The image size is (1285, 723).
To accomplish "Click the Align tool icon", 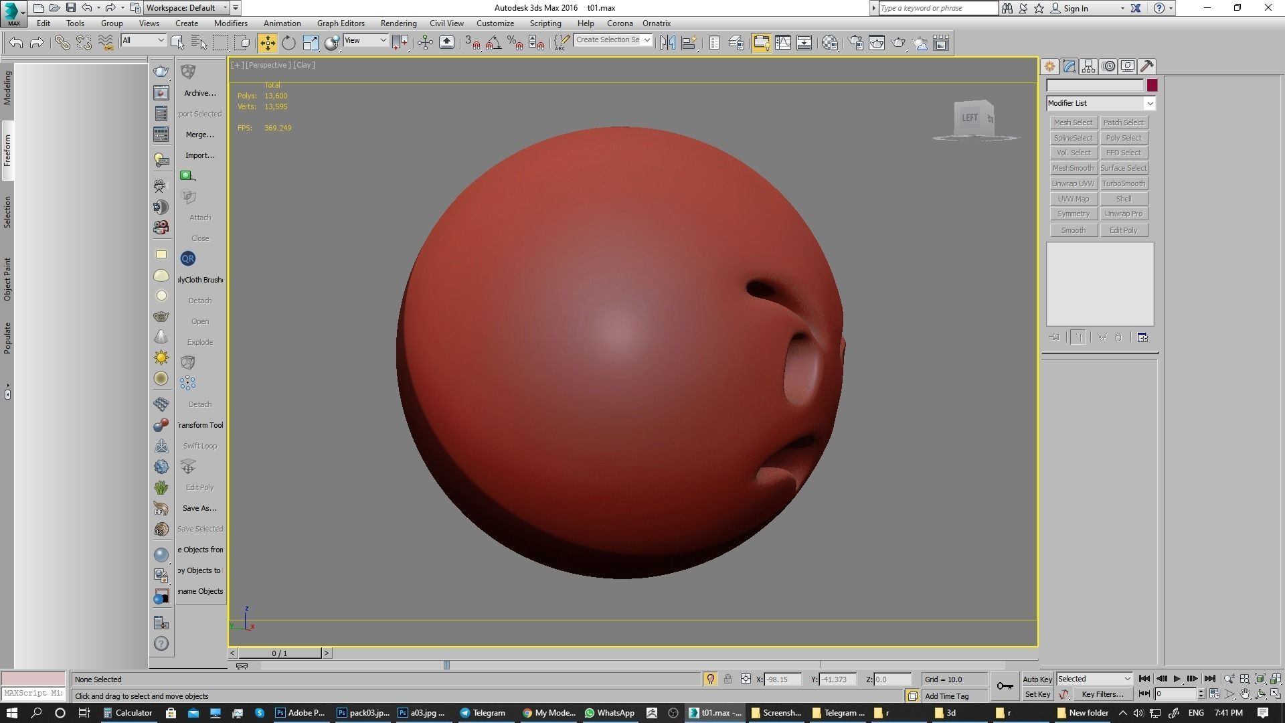I will click(689, 43).
